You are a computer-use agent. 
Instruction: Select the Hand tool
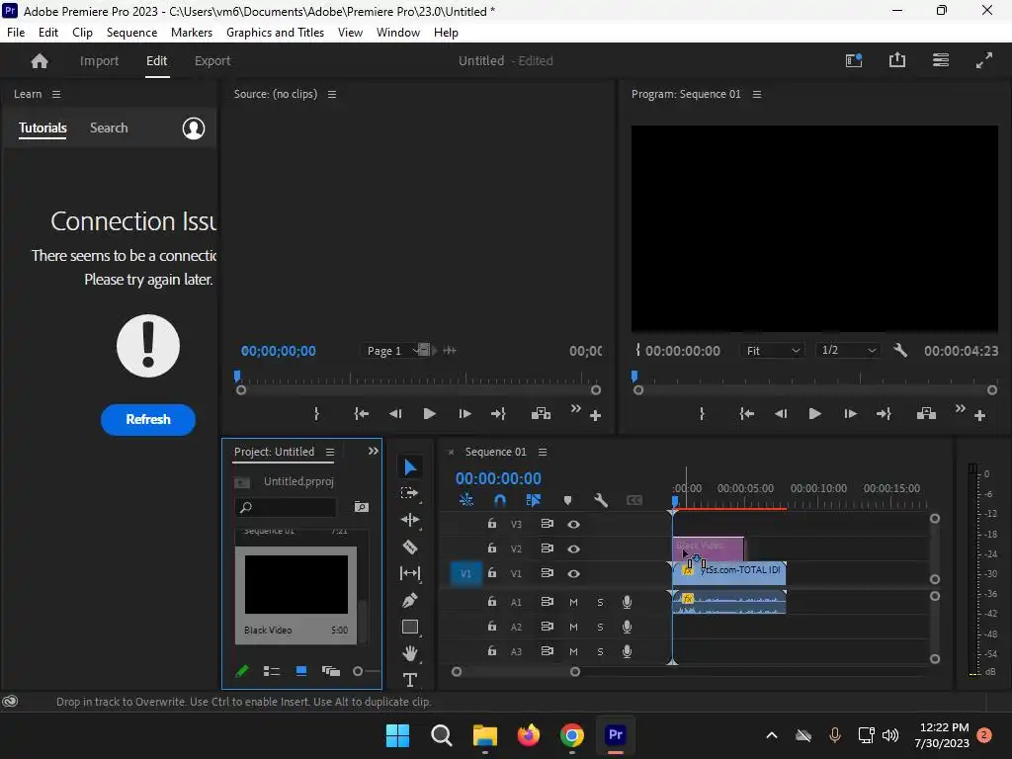pos(410,653)
